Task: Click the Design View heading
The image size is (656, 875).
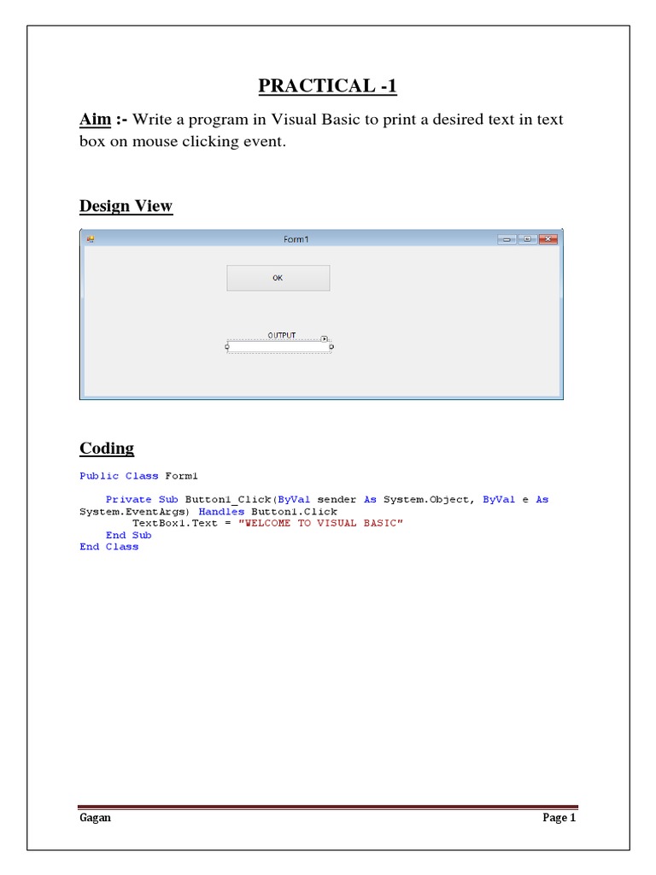Action: click(126, 206)
